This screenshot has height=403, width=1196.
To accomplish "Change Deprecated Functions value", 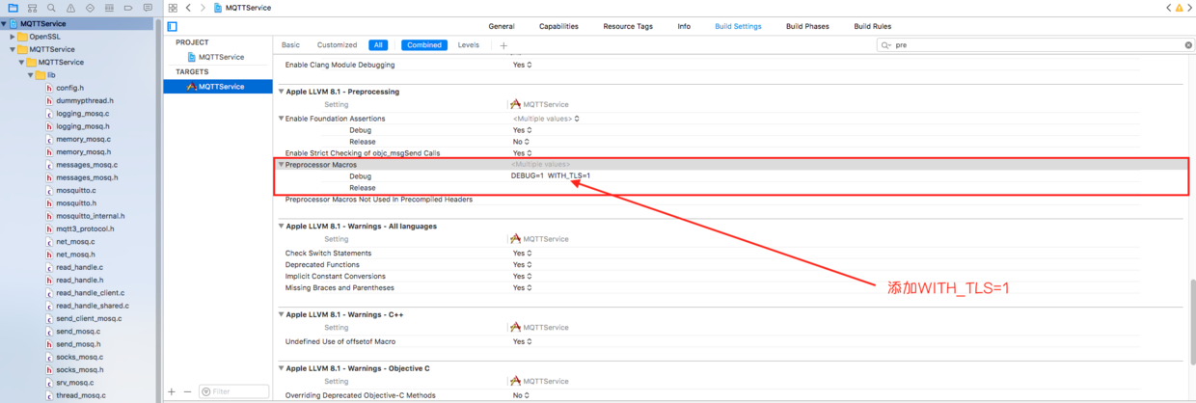I will (x=522, y=265).
